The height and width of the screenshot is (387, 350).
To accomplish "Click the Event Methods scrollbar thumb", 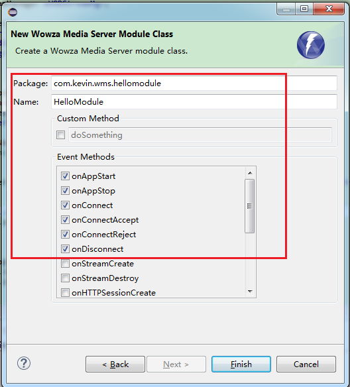I will (x=249, y=206).
